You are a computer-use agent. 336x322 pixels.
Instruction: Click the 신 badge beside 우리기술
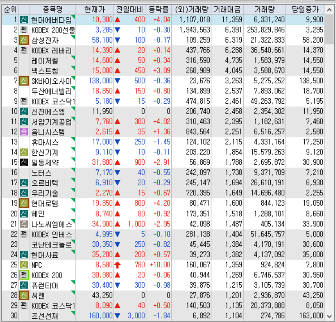point(24,193)
